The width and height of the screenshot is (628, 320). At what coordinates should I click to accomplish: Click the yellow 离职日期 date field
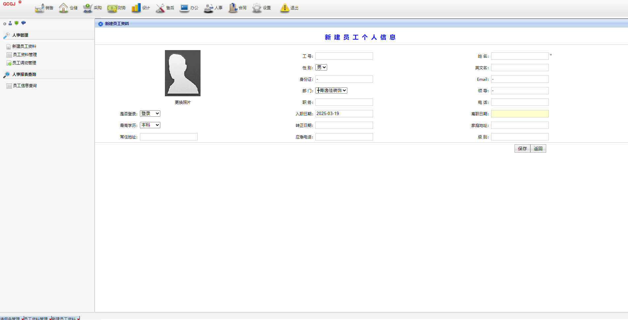pos(519,114)
